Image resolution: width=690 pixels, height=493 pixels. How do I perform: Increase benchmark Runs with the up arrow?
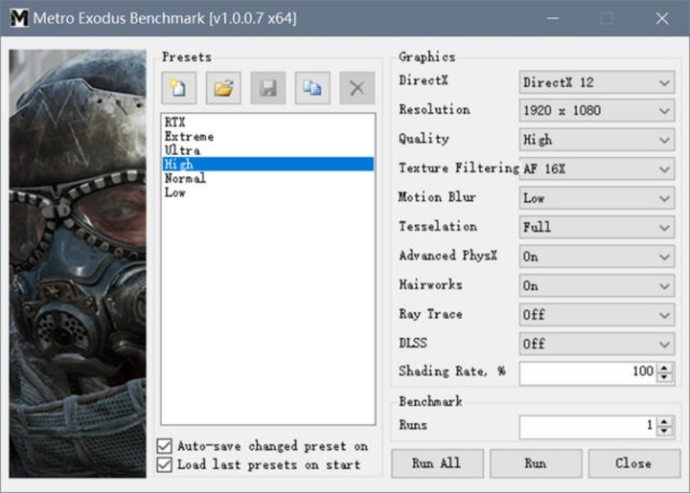click(664, 421)
